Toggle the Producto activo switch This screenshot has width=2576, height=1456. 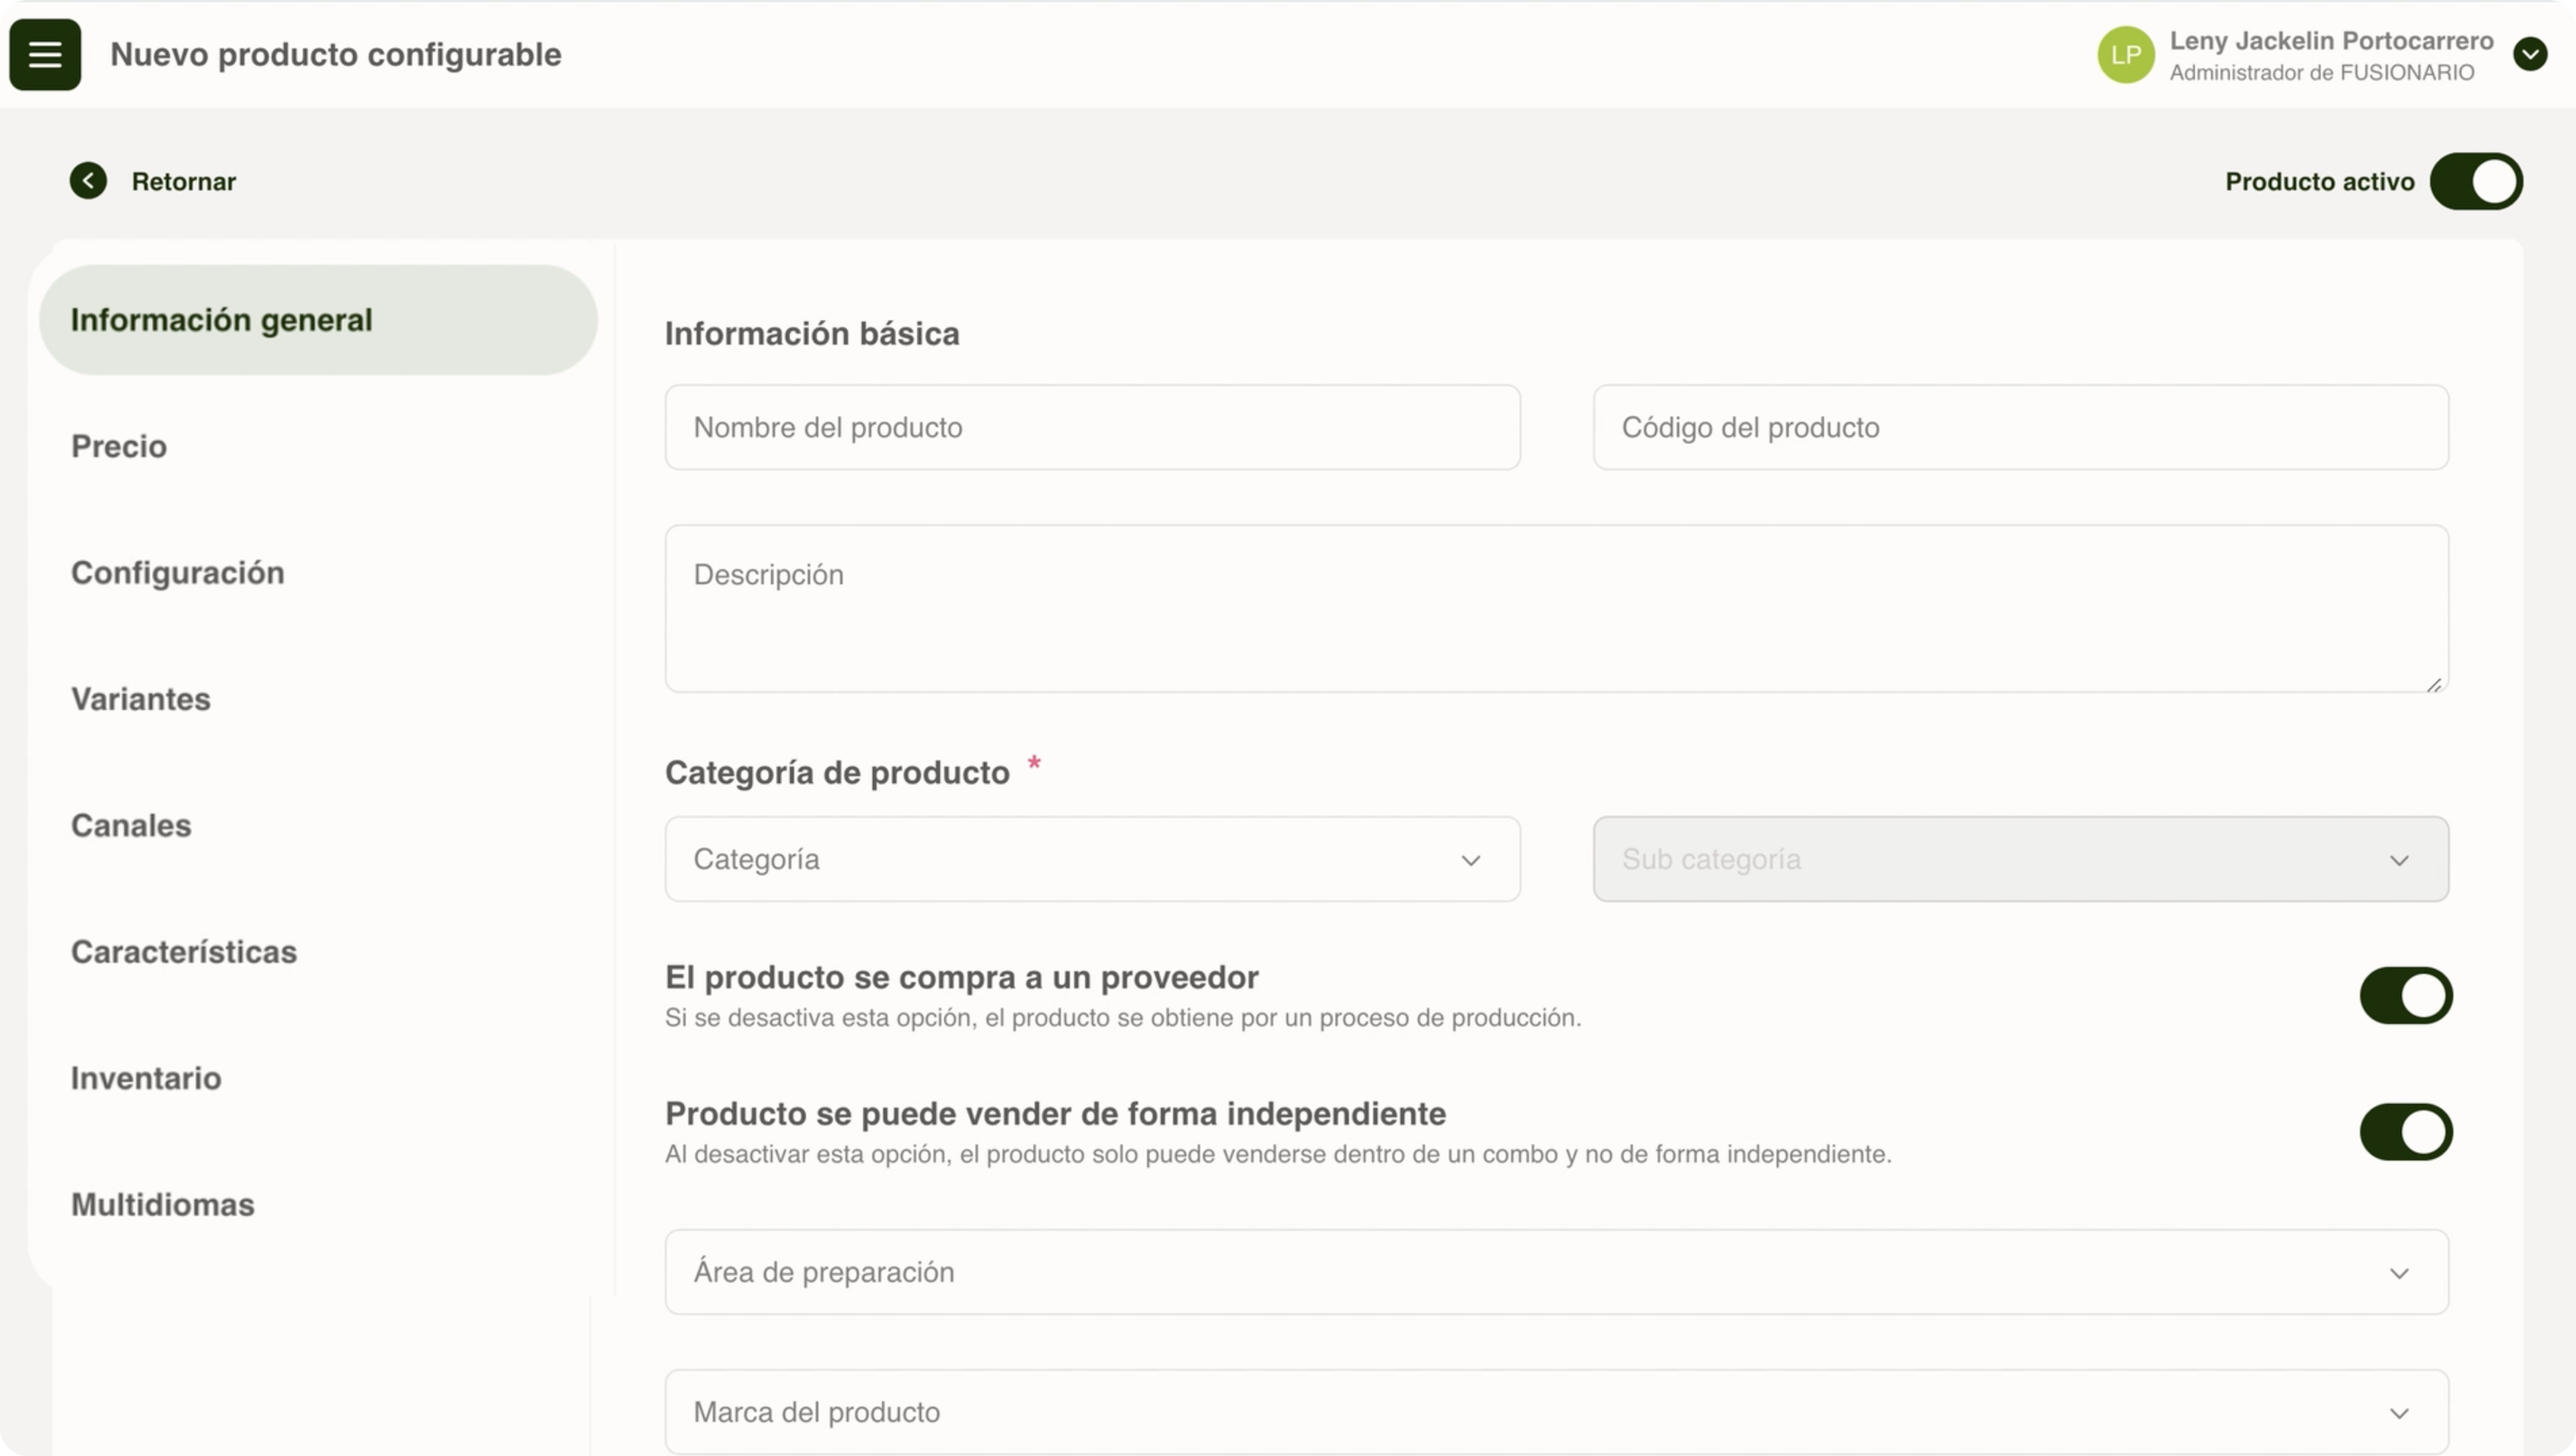coord(2476,181)
